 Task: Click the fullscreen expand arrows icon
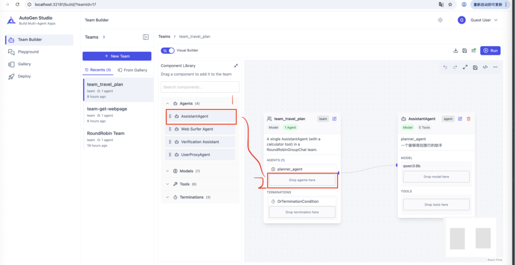tap(465, 67)
